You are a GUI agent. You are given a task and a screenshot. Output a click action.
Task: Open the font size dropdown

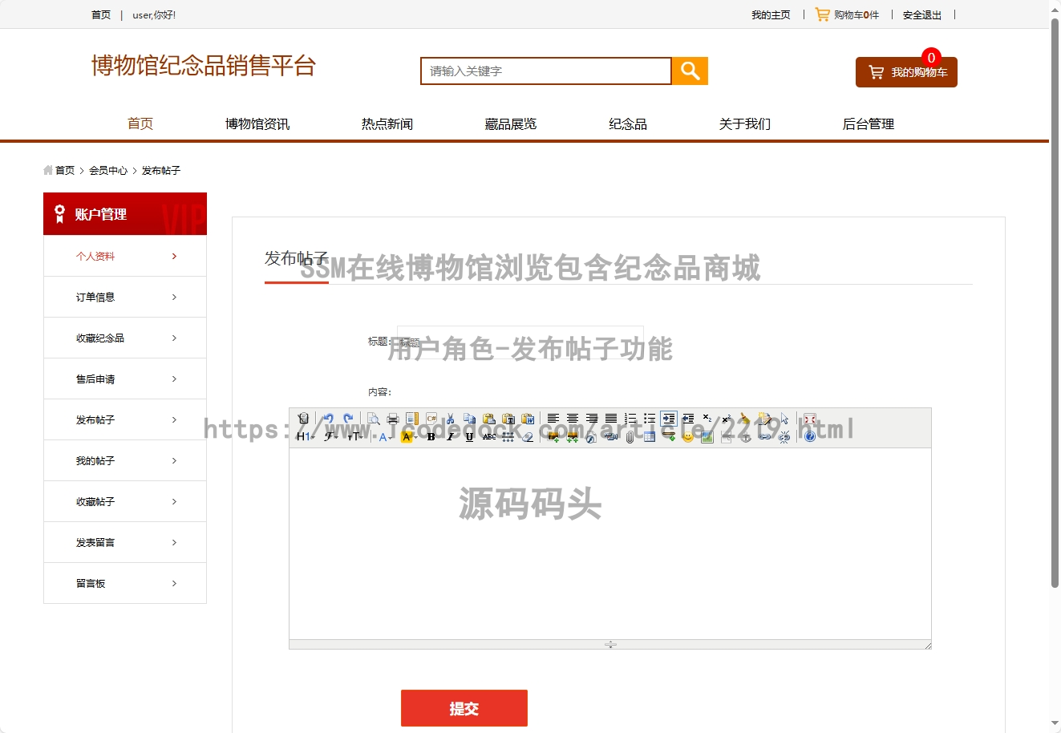click(355, 437)
